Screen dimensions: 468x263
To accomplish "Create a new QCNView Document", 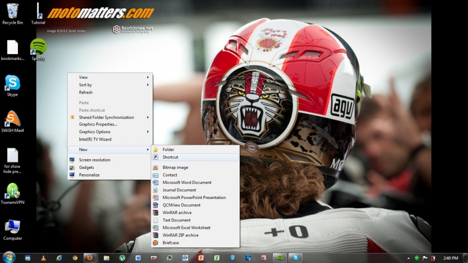I will (x=196, y=205).
